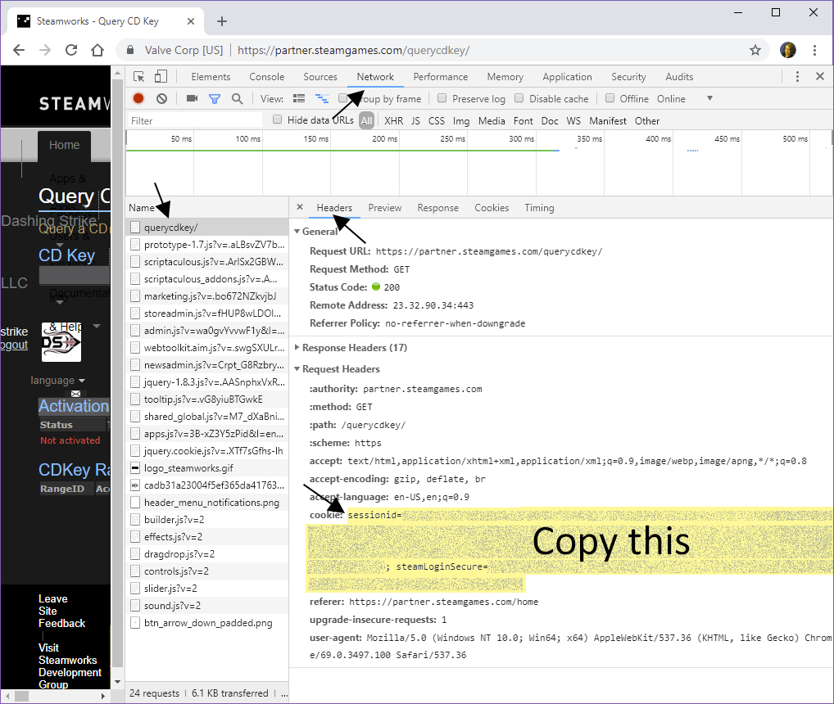Image resolution: width=834 pixels, height=704 pixels.
Task: Show the network overview waterfall icon
Action: (x=322, y=98)
